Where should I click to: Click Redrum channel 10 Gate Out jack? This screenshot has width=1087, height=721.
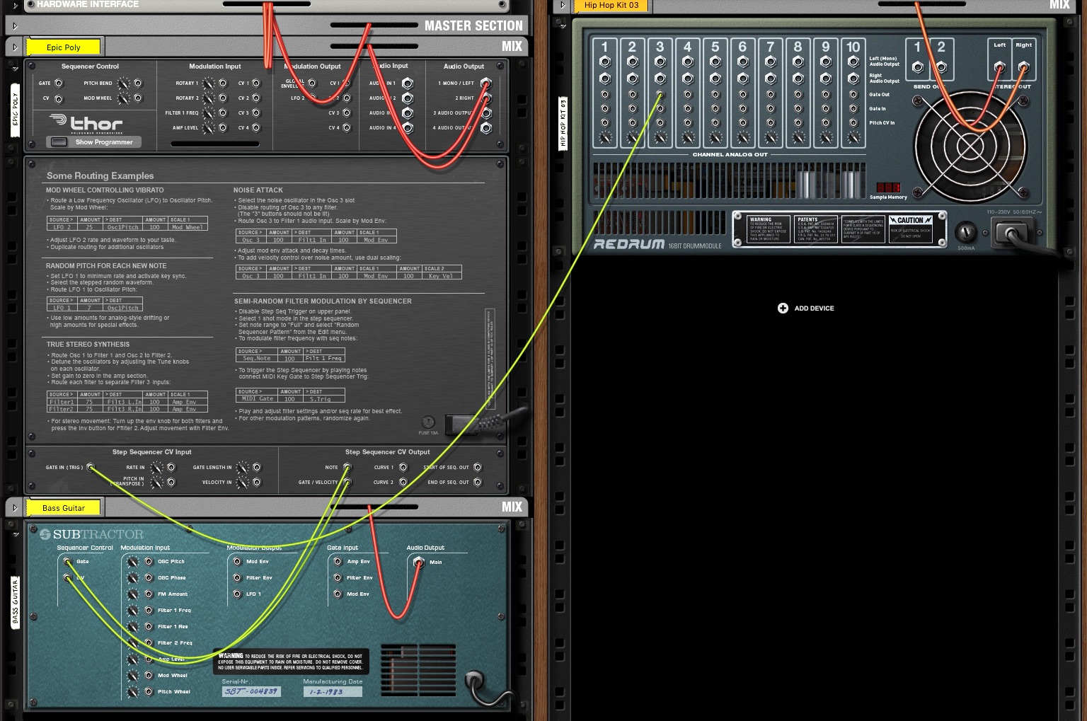pos(853,95)
